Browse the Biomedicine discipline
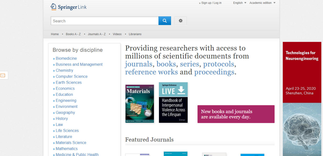Viewport: 323px width, 156px height. 66,58
